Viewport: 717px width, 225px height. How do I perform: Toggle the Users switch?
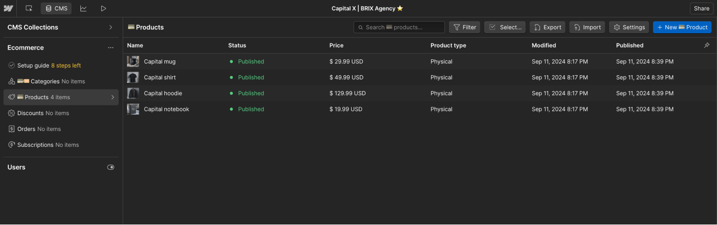coord(111,167)
